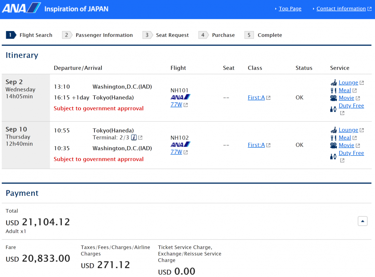Select step 2 Passenger Information

point(97,35)
